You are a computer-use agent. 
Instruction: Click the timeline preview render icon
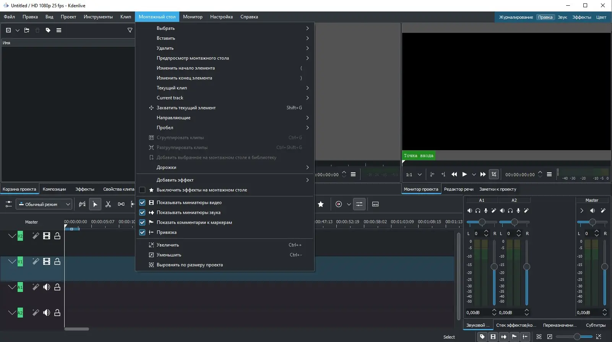(x=339, y=204)
